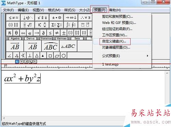Open the spaces and ellipses palette
Screen dimensions: 171x127
pos(28,18)
